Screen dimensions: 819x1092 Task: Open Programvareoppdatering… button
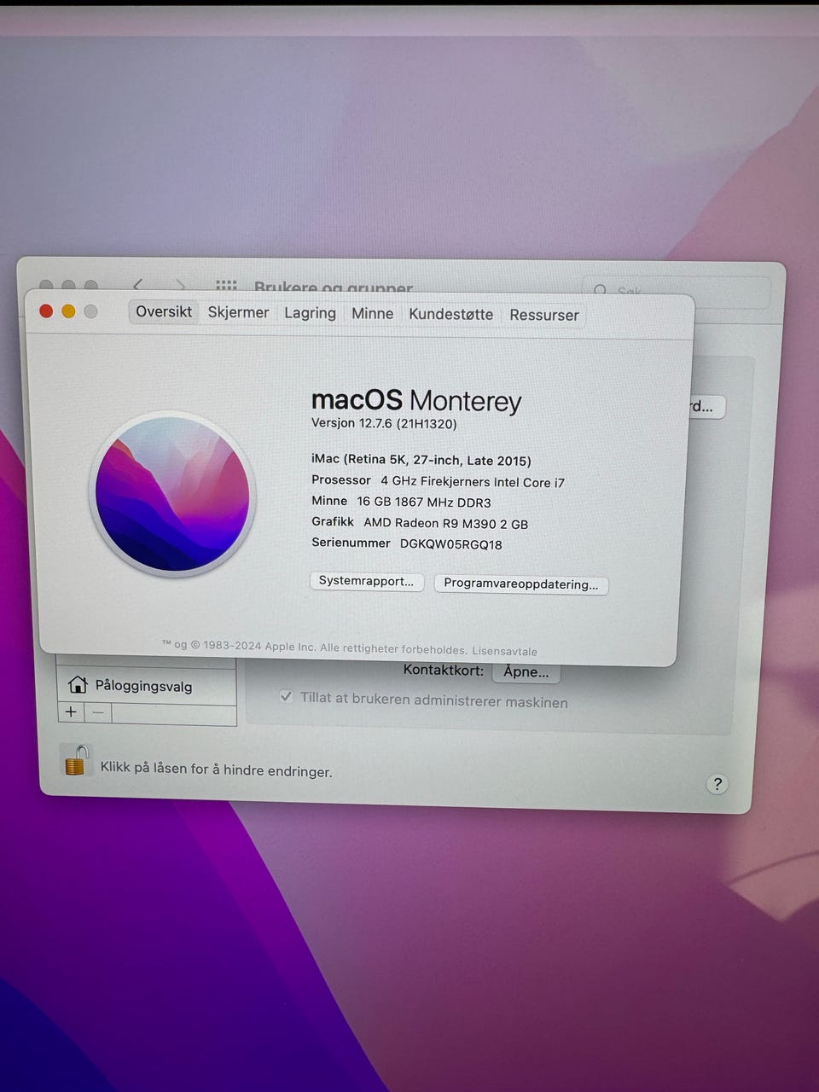[x=520, y=584]
